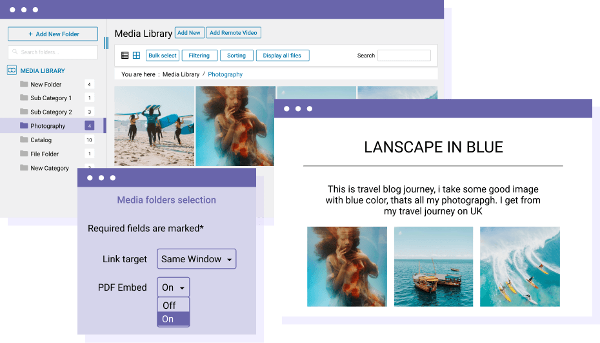Select Catalog folder in tree

41,140
